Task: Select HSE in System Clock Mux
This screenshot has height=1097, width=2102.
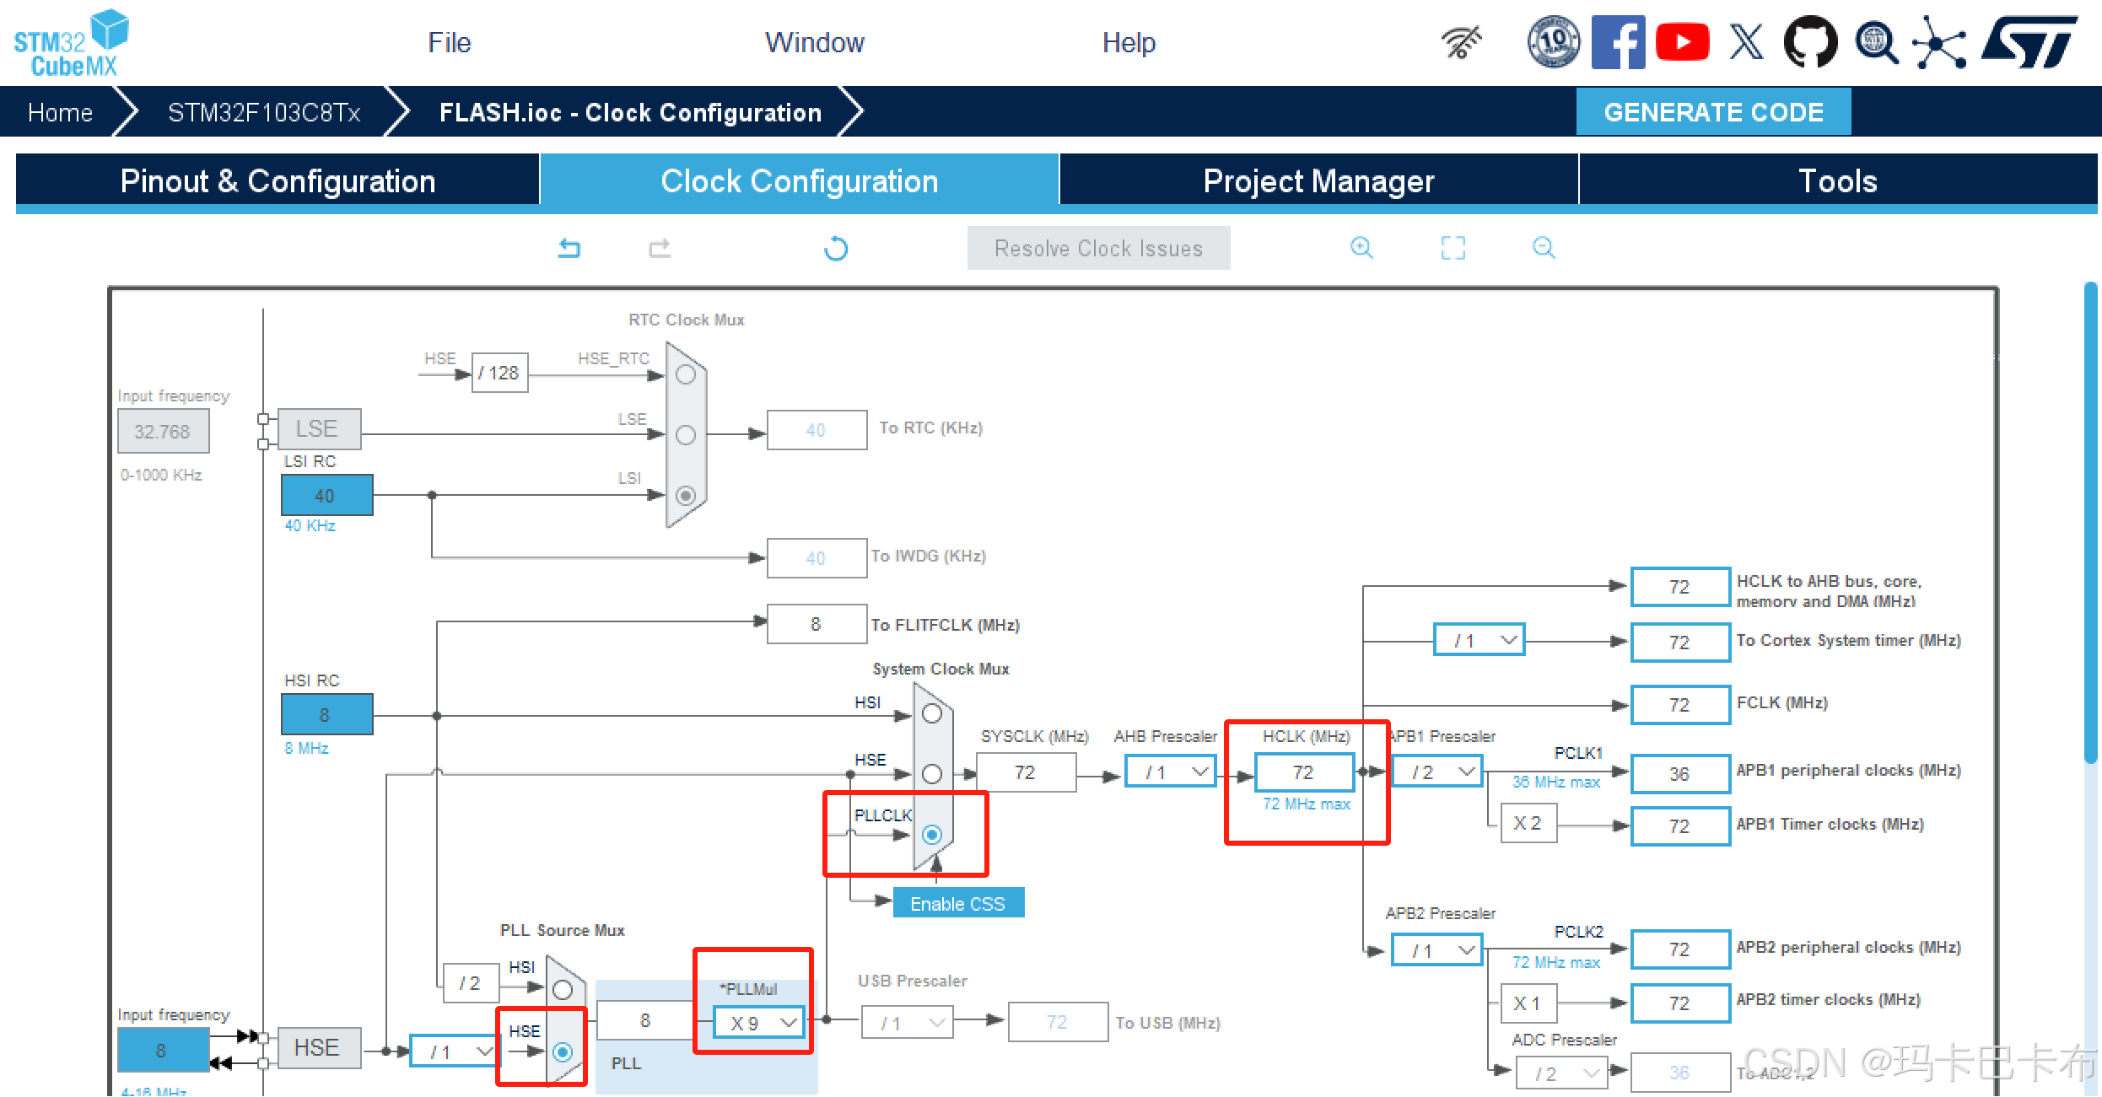Action: (932, 773)
